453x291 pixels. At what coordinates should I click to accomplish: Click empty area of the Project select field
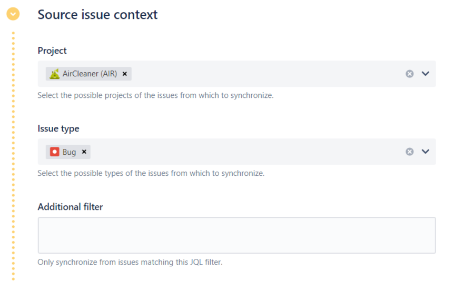263,74
